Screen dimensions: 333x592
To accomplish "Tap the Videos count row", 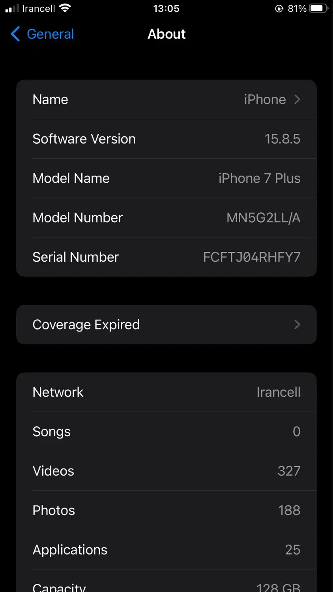I will pyautogui.click(x=166, y=471).
